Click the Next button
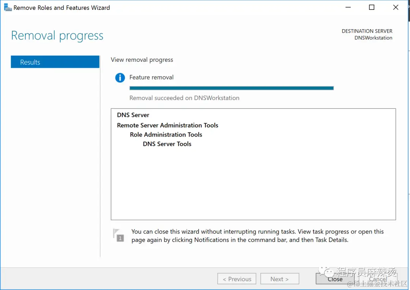 279,279
